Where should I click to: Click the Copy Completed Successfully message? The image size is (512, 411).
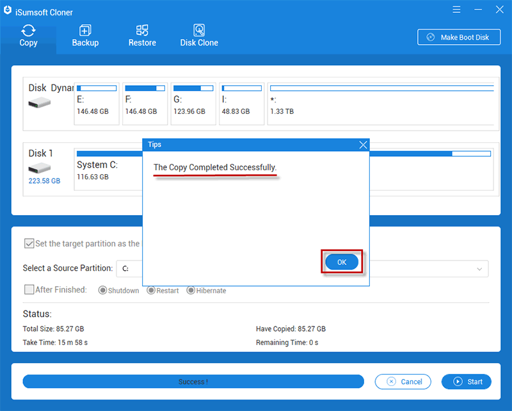pos(215,168)
